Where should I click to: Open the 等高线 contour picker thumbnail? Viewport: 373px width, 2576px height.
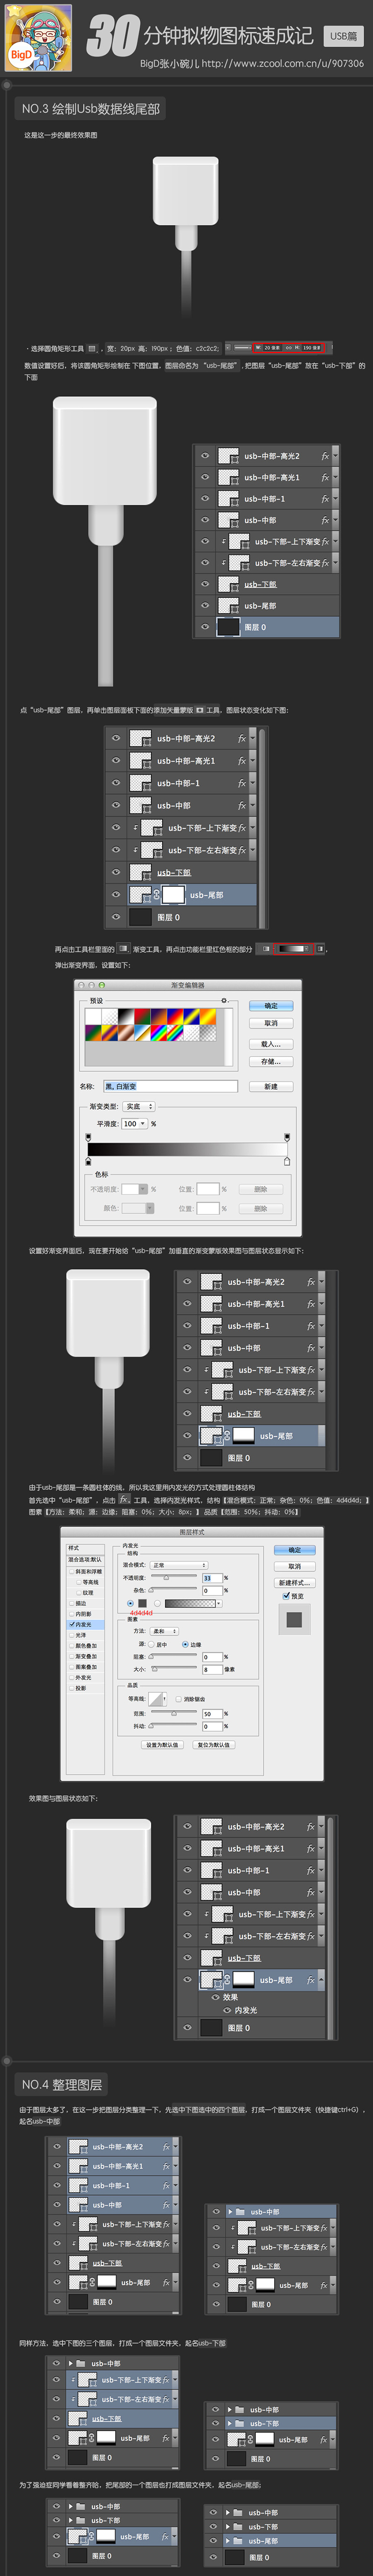click(158, 1699)
